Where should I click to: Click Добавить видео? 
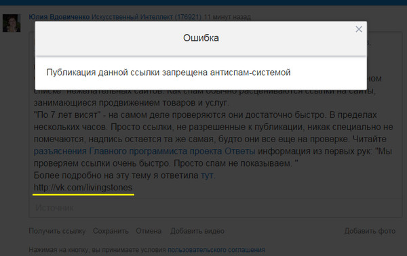197,231
